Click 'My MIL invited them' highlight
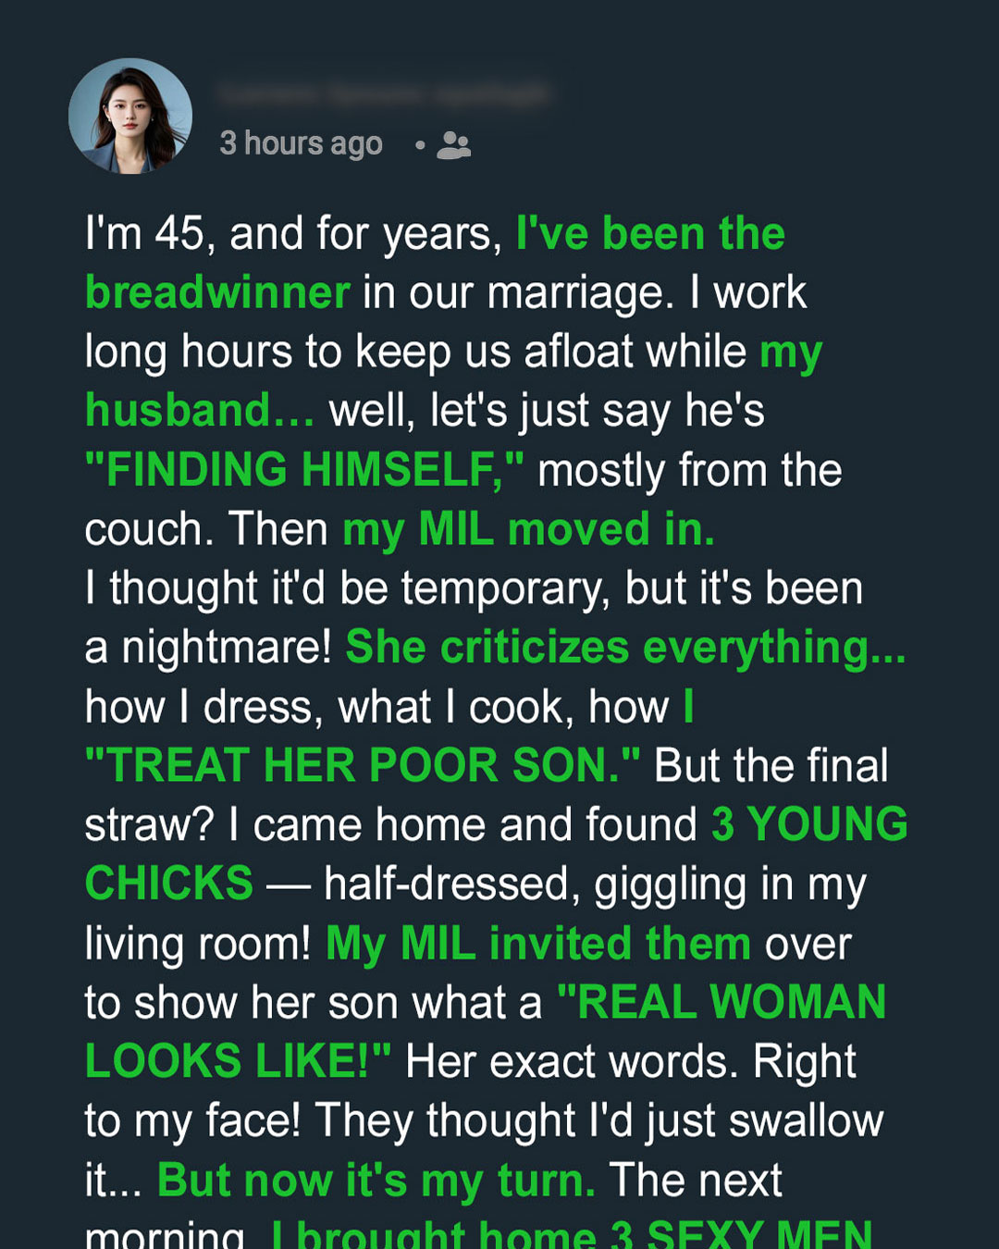The image size is (999, 1249). [538, 944]
